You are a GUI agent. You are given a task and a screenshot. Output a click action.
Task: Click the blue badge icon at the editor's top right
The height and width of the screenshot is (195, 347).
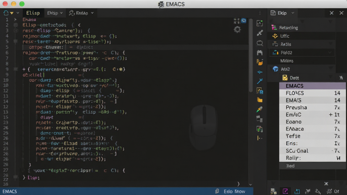(244, 21)
